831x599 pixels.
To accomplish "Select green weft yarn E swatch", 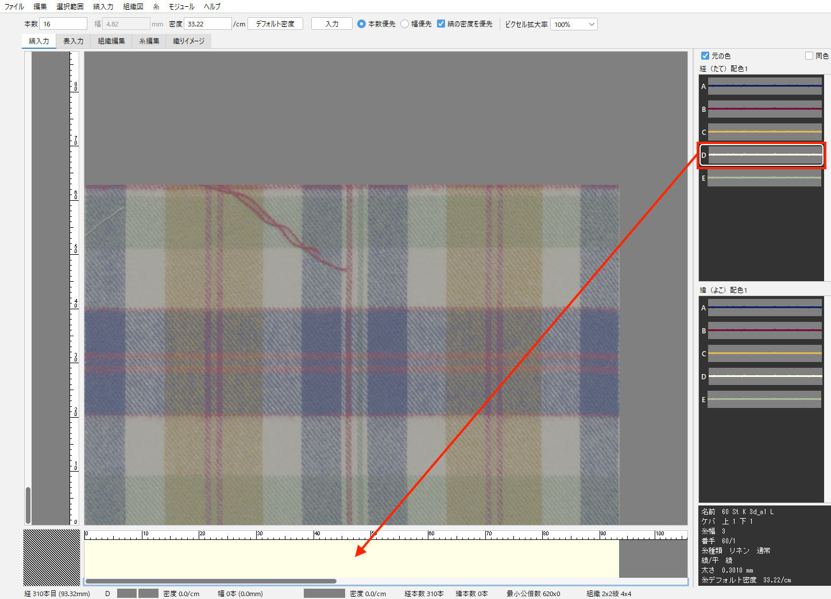I will [x=764, y=399].
